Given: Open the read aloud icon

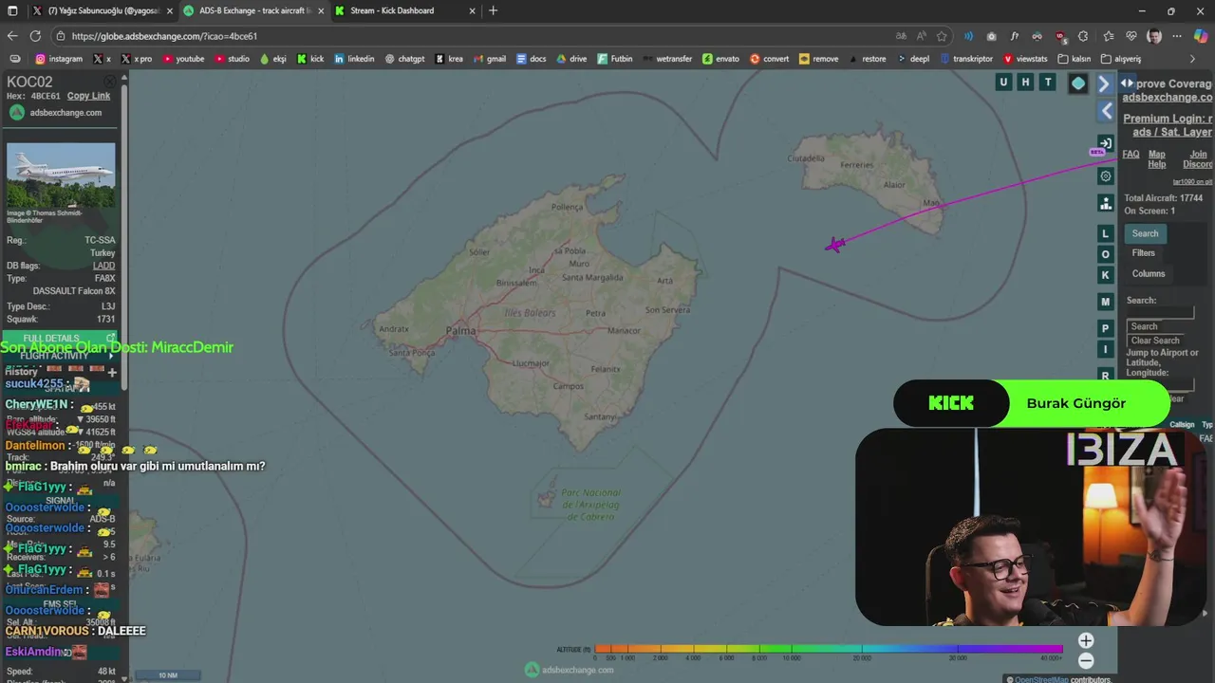Looking at the screenshot, I should 921,36.
